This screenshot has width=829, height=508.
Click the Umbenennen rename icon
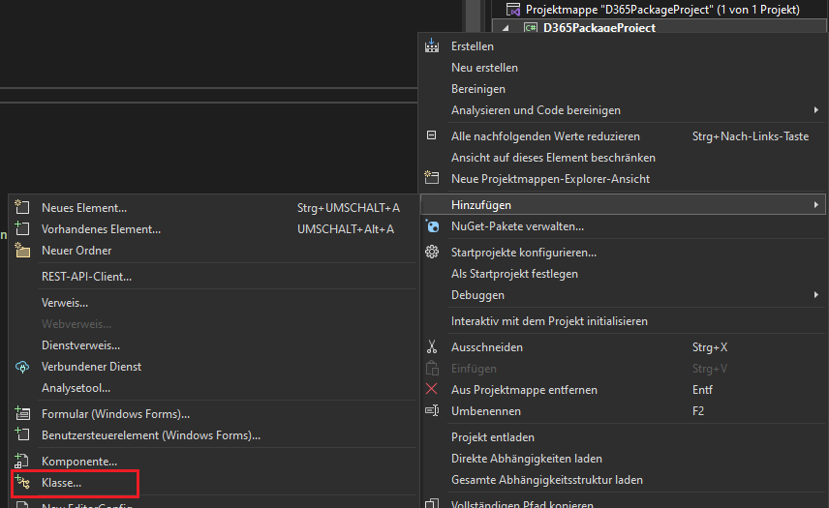pos(431,410)
